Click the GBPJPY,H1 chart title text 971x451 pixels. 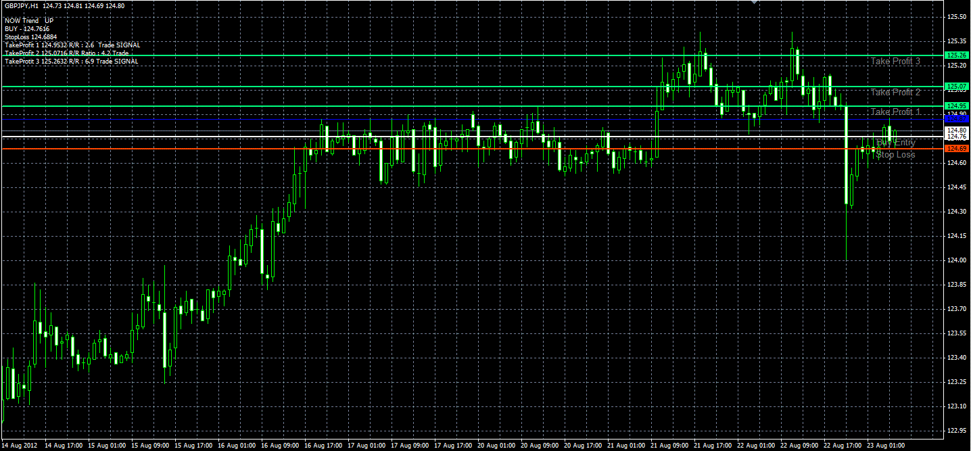[22, 6]
